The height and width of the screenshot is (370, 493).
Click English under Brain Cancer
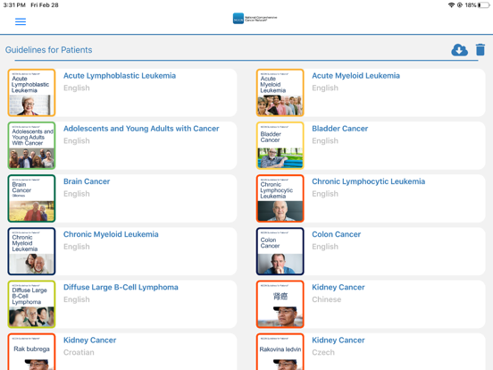click(x=77, y=194)
